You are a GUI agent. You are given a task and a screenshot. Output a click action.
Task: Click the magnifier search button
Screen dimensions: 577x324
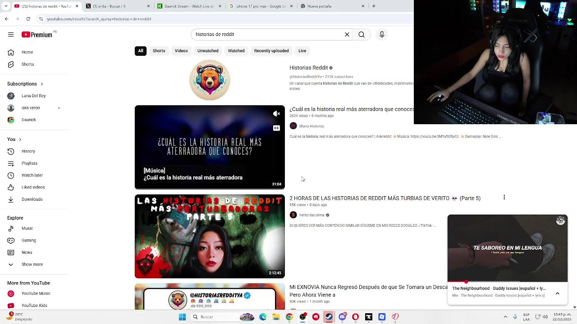pyautogui.click(x=362, y=34)
